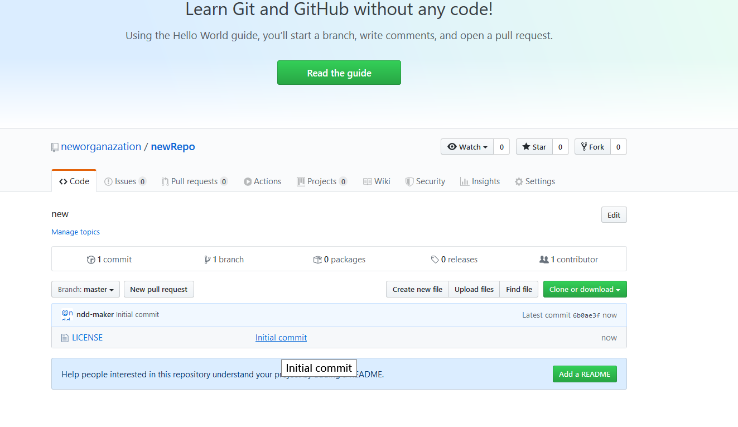Open the Actions tab
This screenshot has width=738, height=427.
click(262, 181)
